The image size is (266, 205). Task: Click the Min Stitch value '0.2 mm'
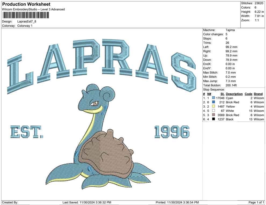[231, 77]
